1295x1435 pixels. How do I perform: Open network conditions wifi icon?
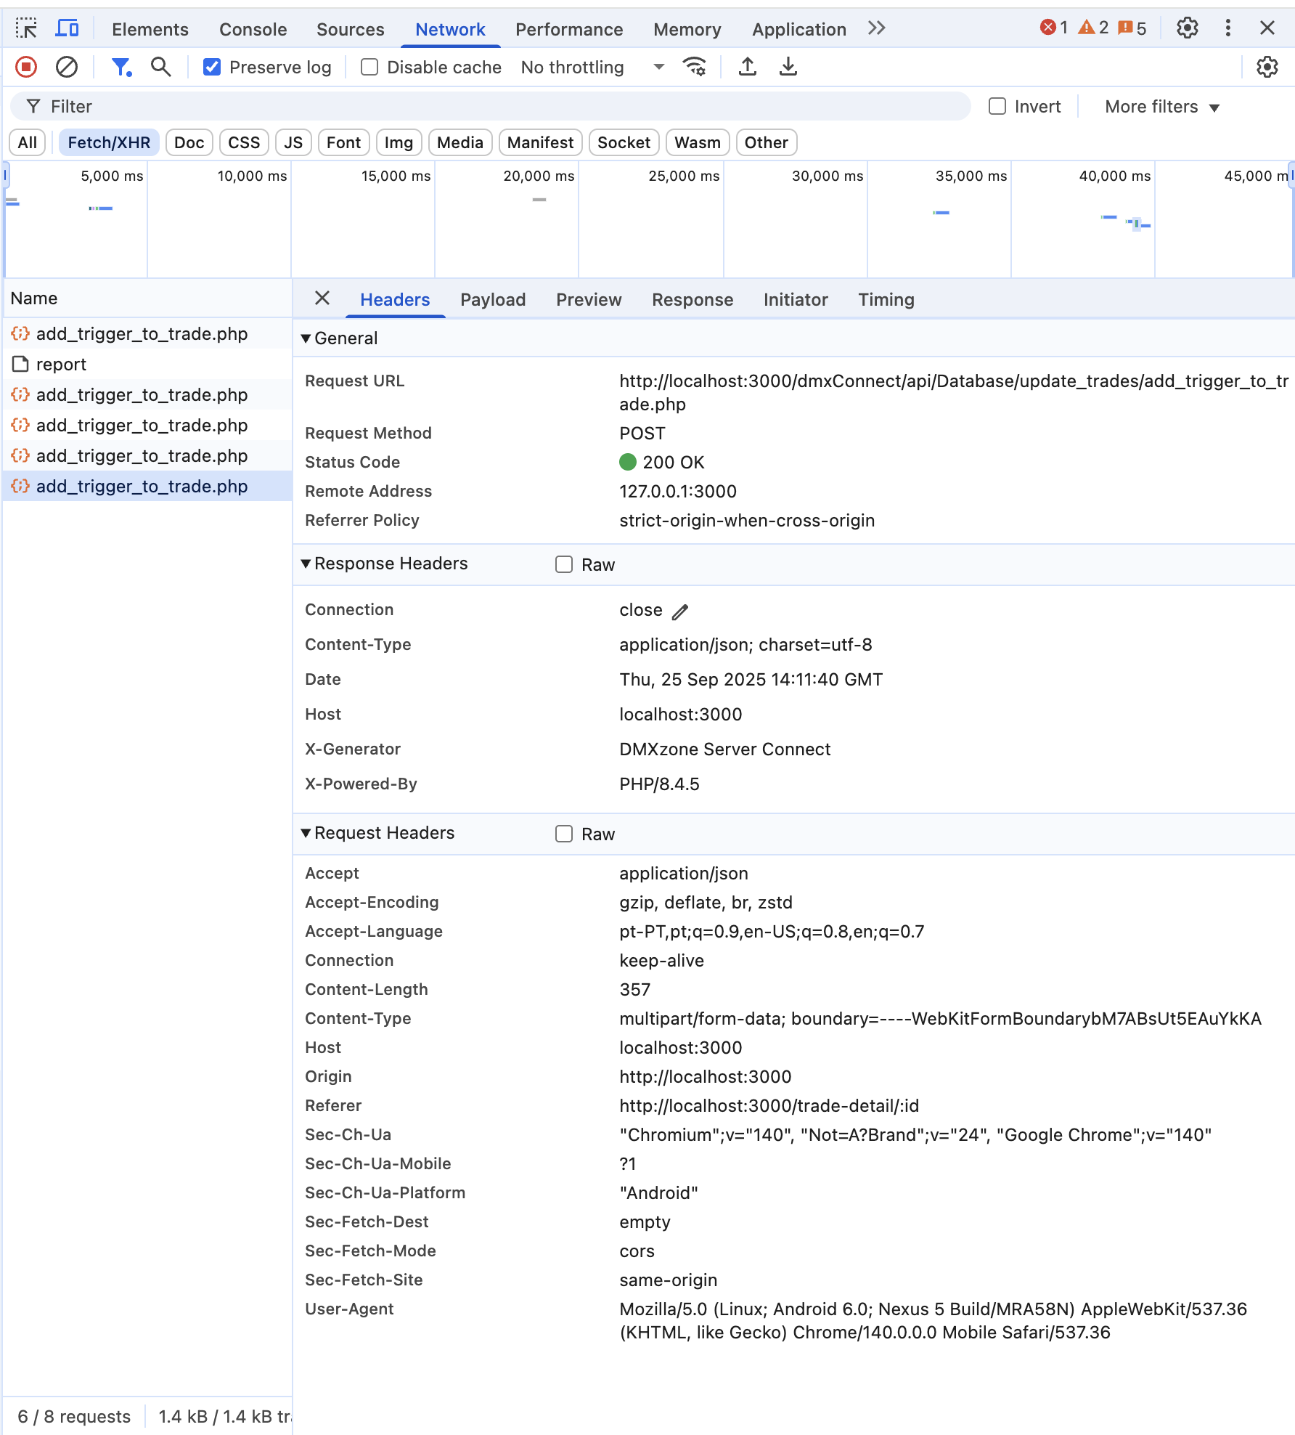coord(695,68)
